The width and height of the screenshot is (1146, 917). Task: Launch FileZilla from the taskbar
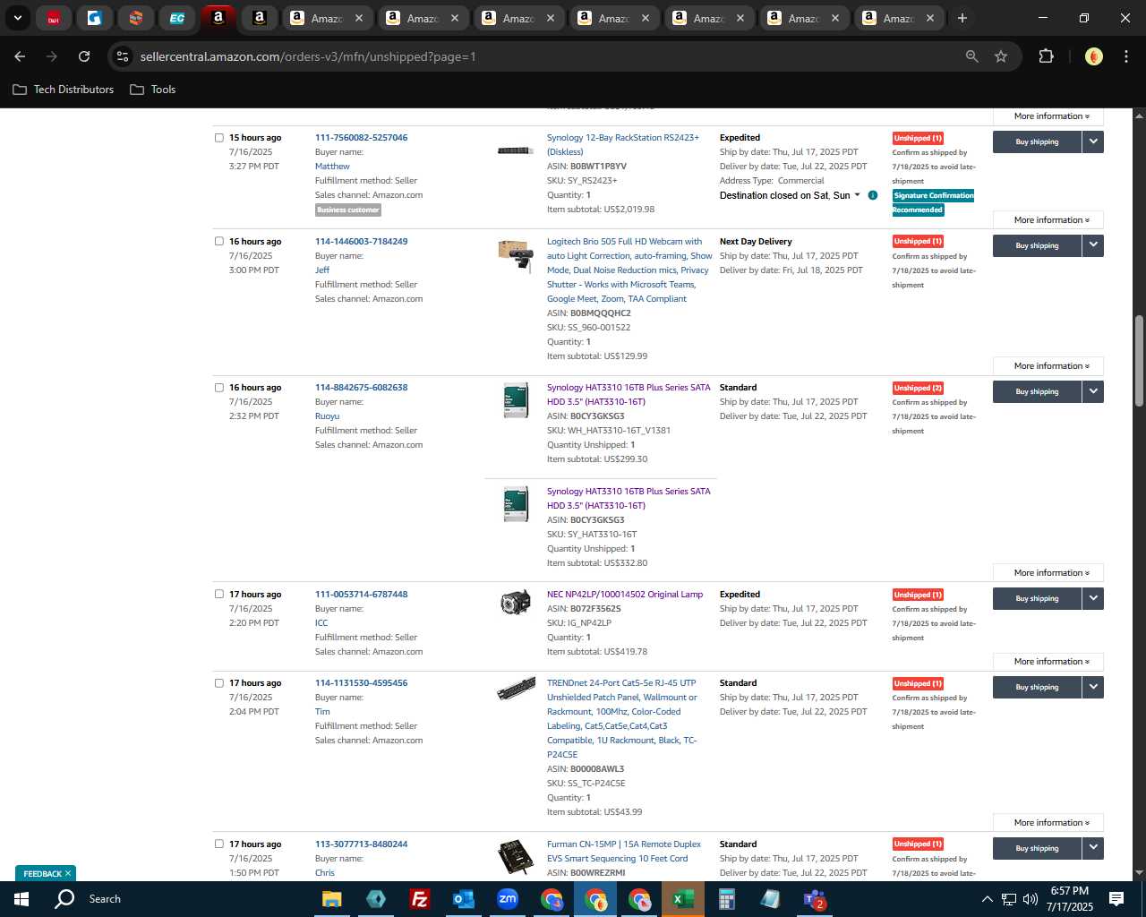[419, 899]
